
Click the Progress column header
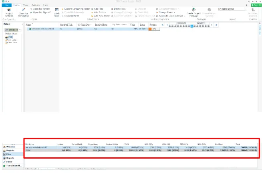click(x=154, y=25)
